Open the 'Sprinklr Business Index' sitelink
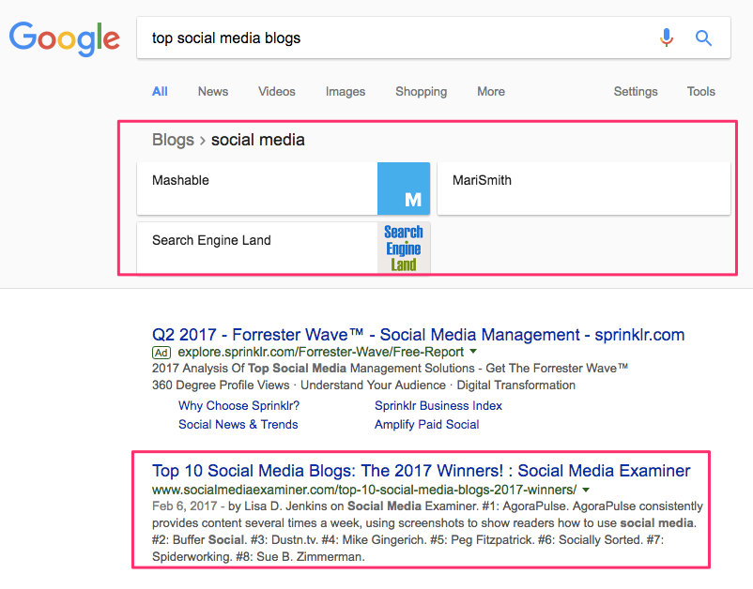The image size is (753, 589). pyautogui.click(x=438, y=406)
